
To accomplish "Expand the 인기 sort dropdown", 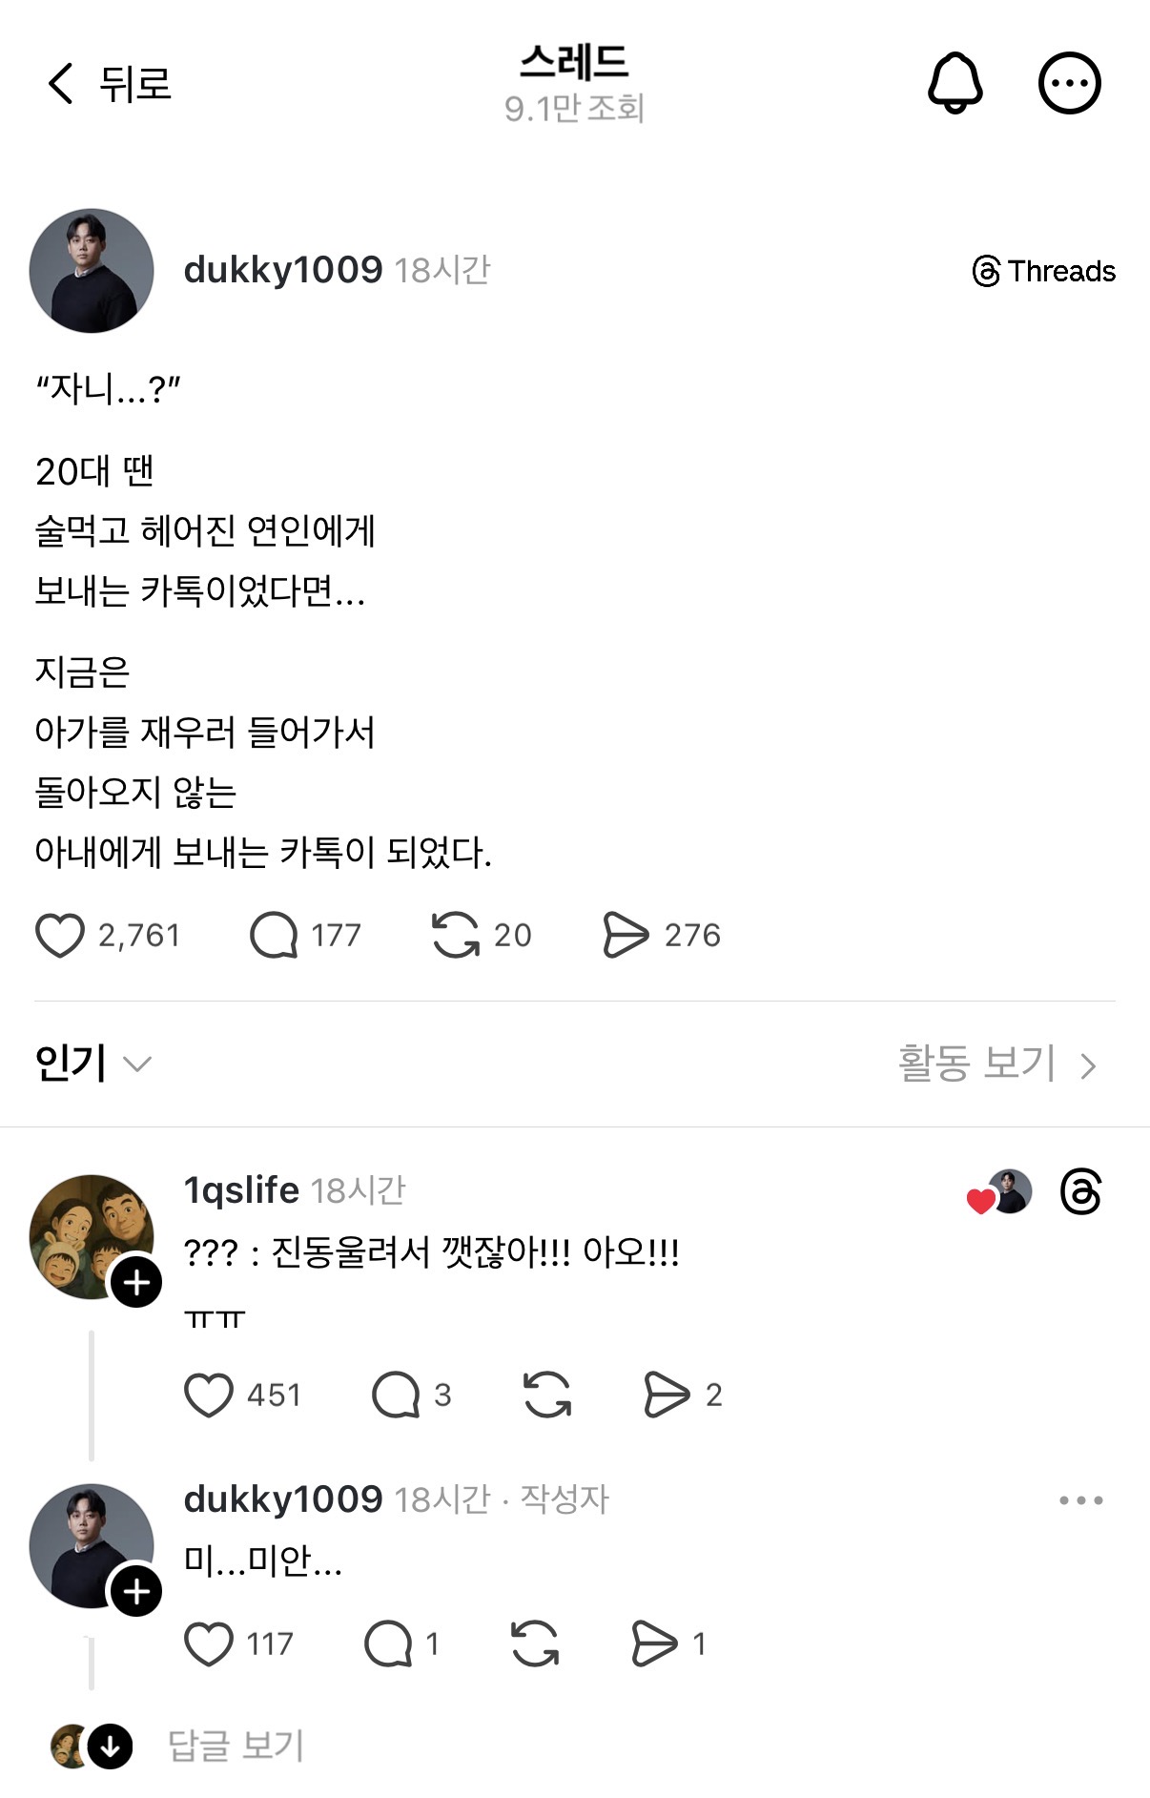I will (x=92, y=1064).
